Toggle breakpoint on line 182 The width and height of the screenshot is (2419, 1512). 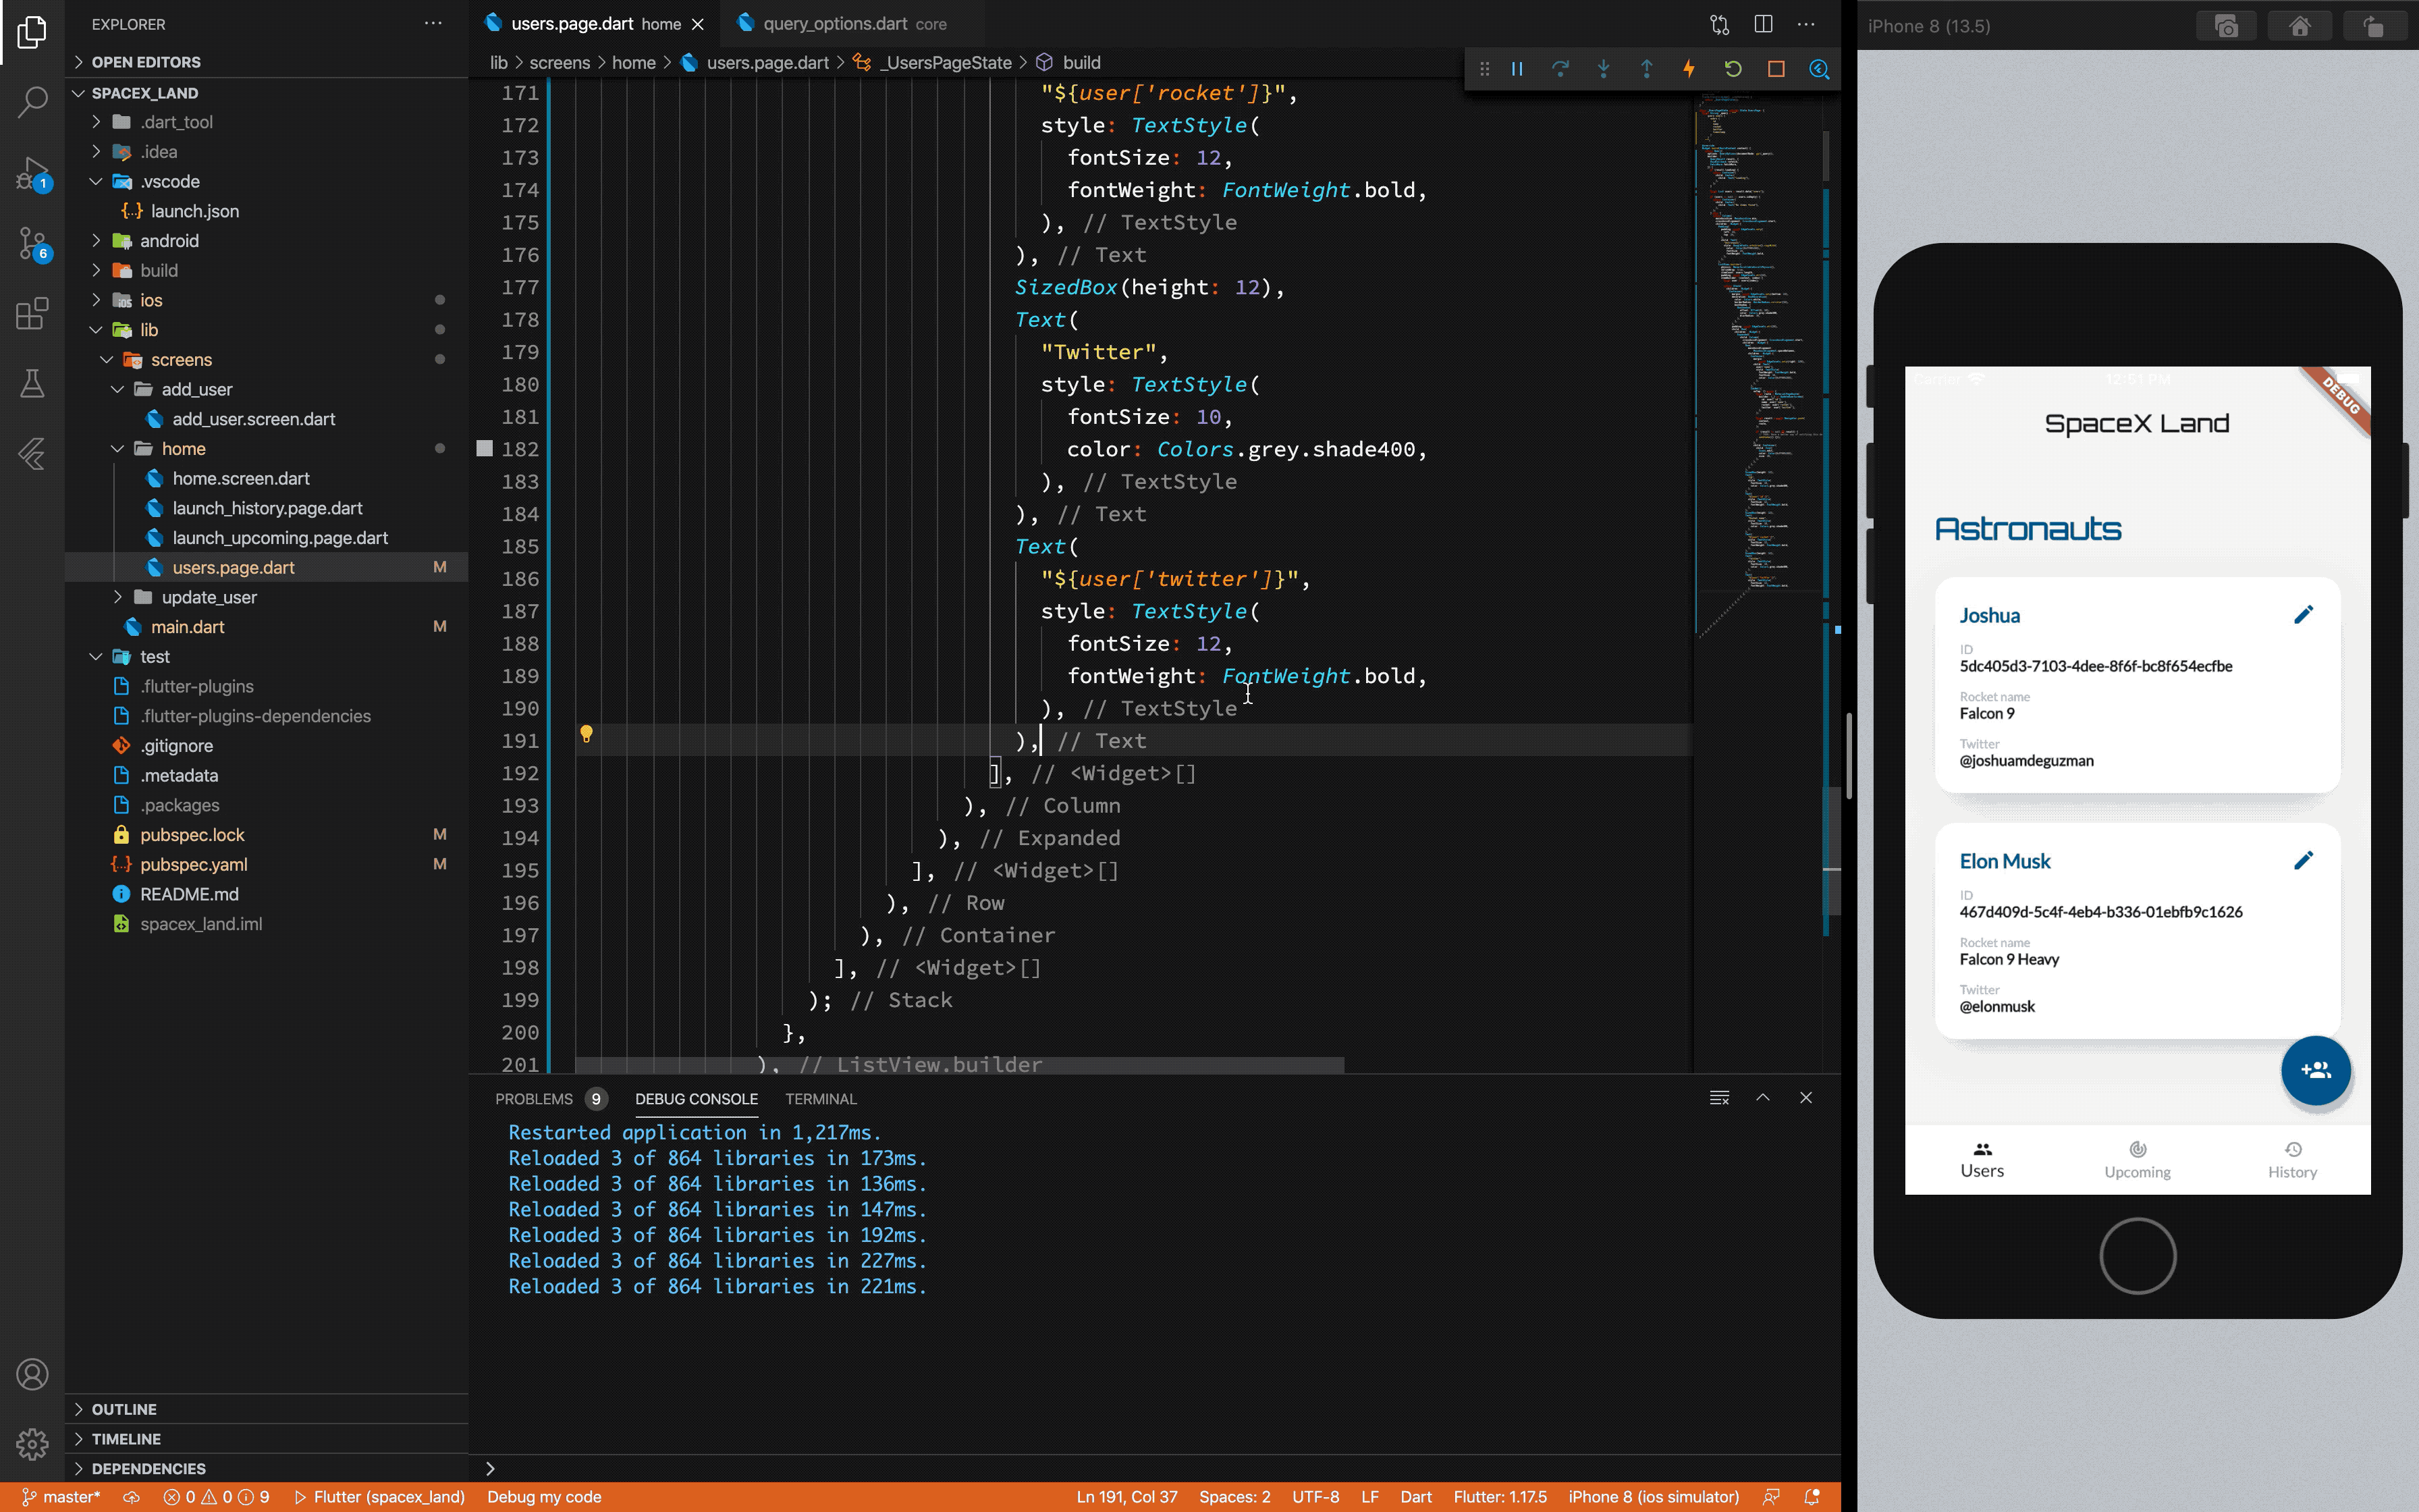click(485, 449)
